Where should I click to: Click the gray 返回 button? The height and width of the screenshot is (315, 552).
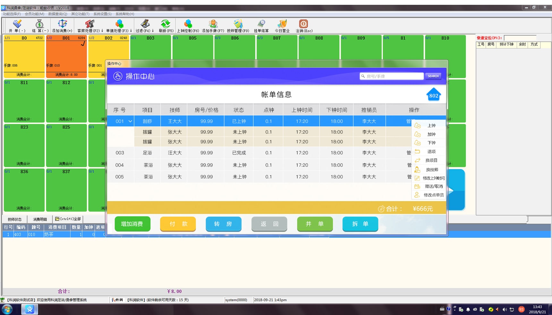click(x=269, y=224)
